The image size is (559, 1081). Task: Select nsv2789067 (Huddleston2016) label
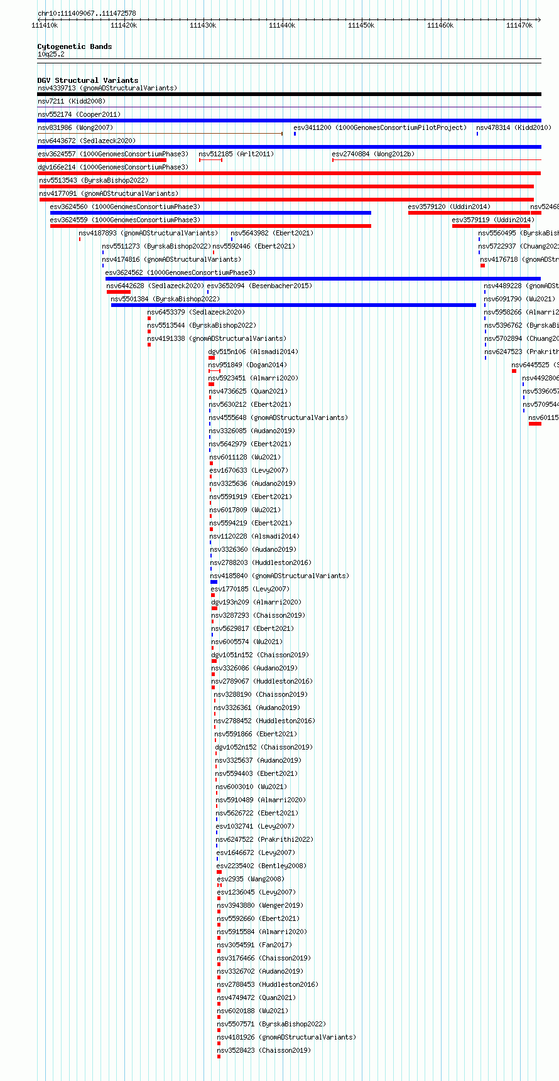click(x=262, y=681)
